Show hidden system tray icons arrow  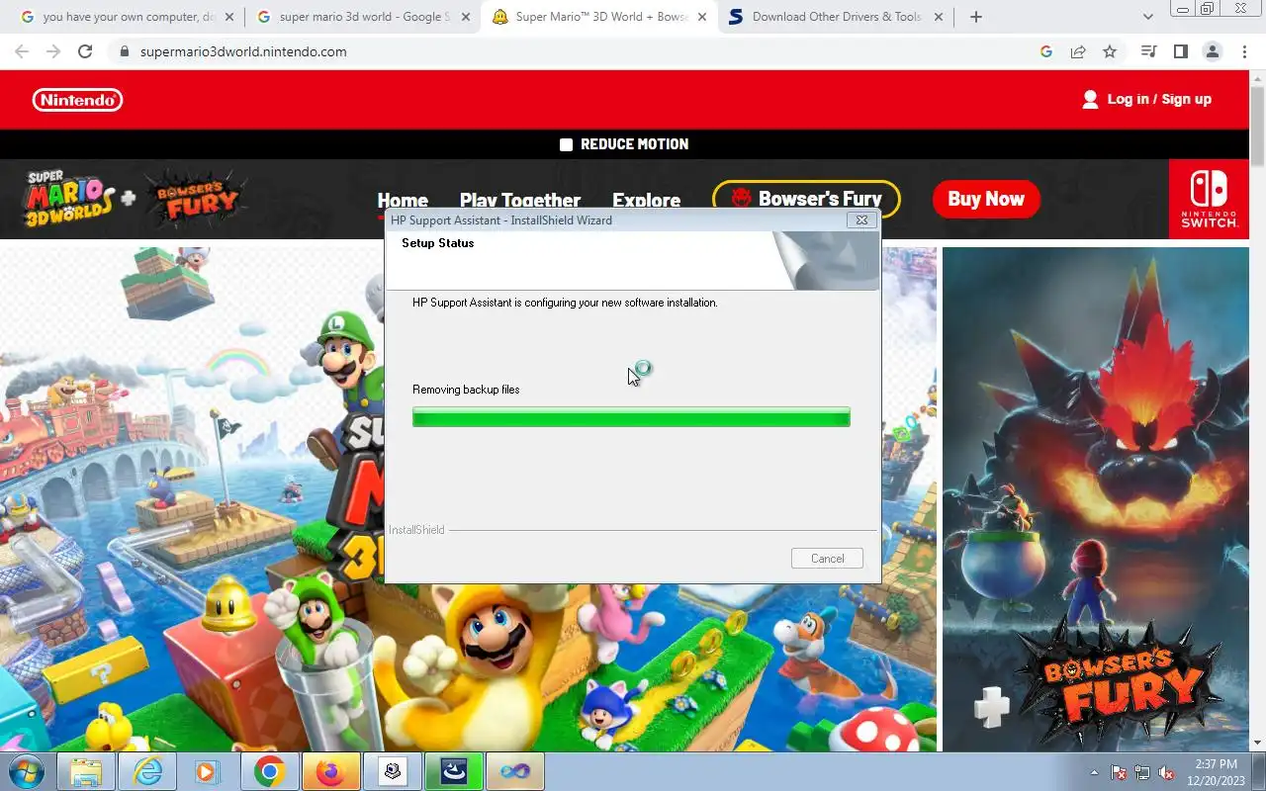tap(1094, 772)
